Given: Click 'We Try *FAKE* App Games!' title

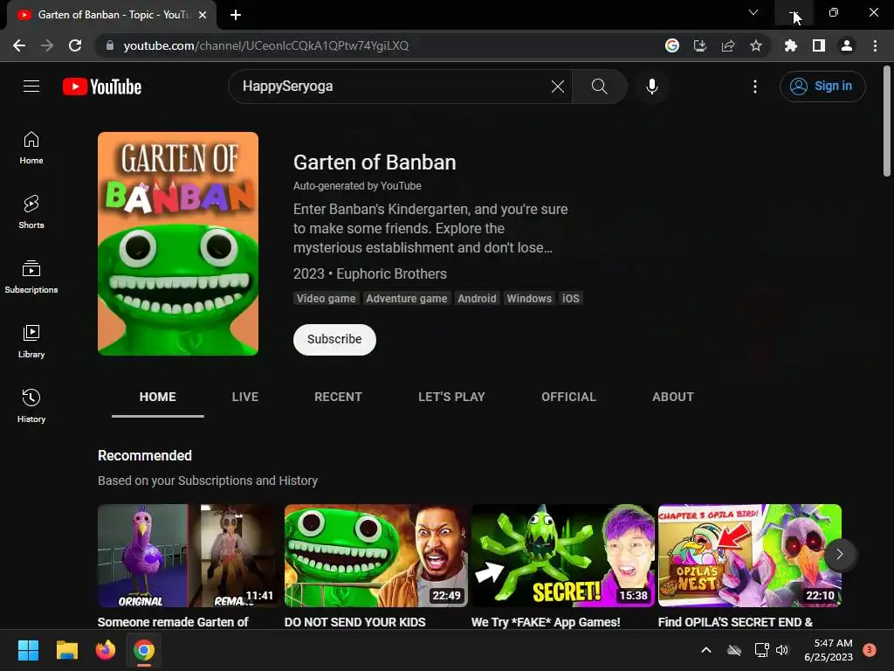Looking at the screenshot, I should click(x=546, y=622).
